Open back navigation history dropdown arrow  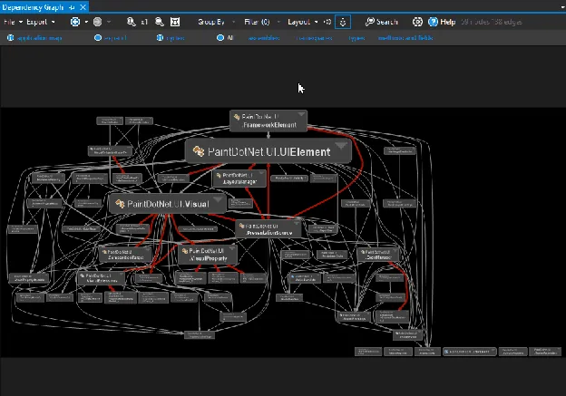tap(86, 22)
